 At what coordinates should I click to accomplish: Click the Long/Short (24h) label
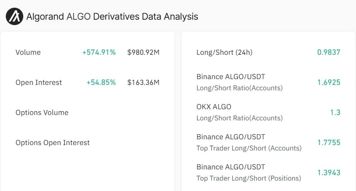tap(224, 52)
